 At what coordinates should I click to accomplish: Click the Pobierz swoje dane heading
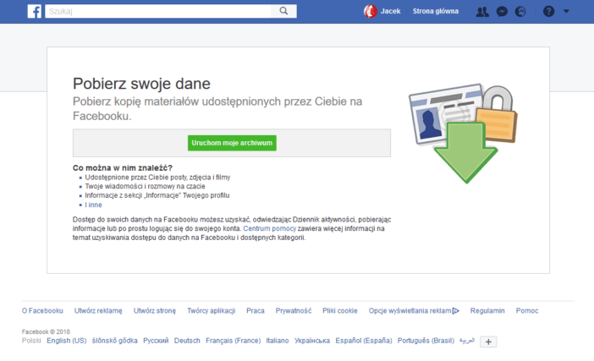141,84
